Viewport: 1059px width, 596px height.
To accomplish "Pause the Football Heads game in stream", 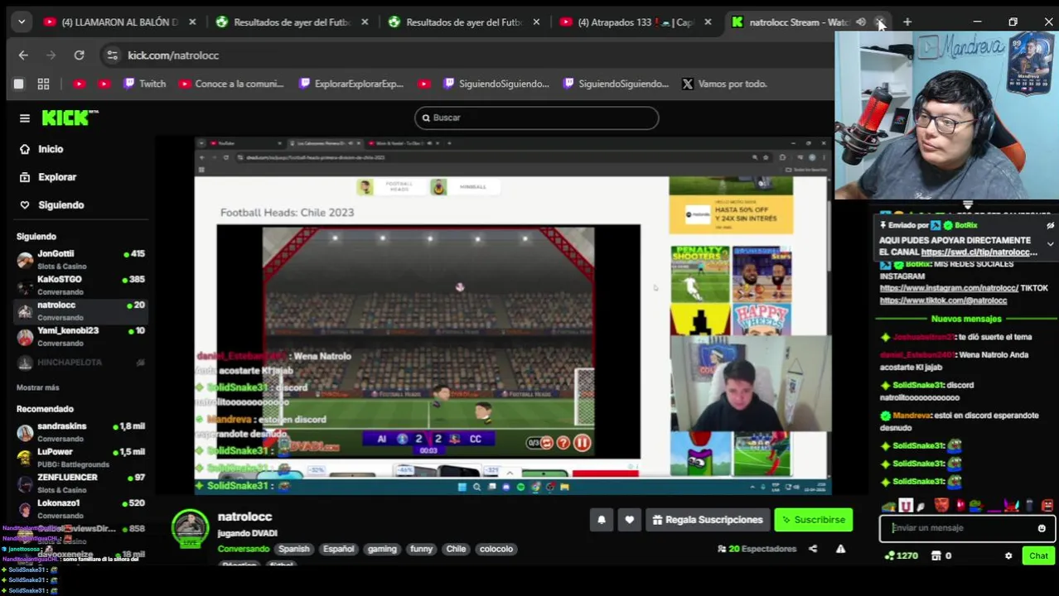I will (x=582, y=444).
